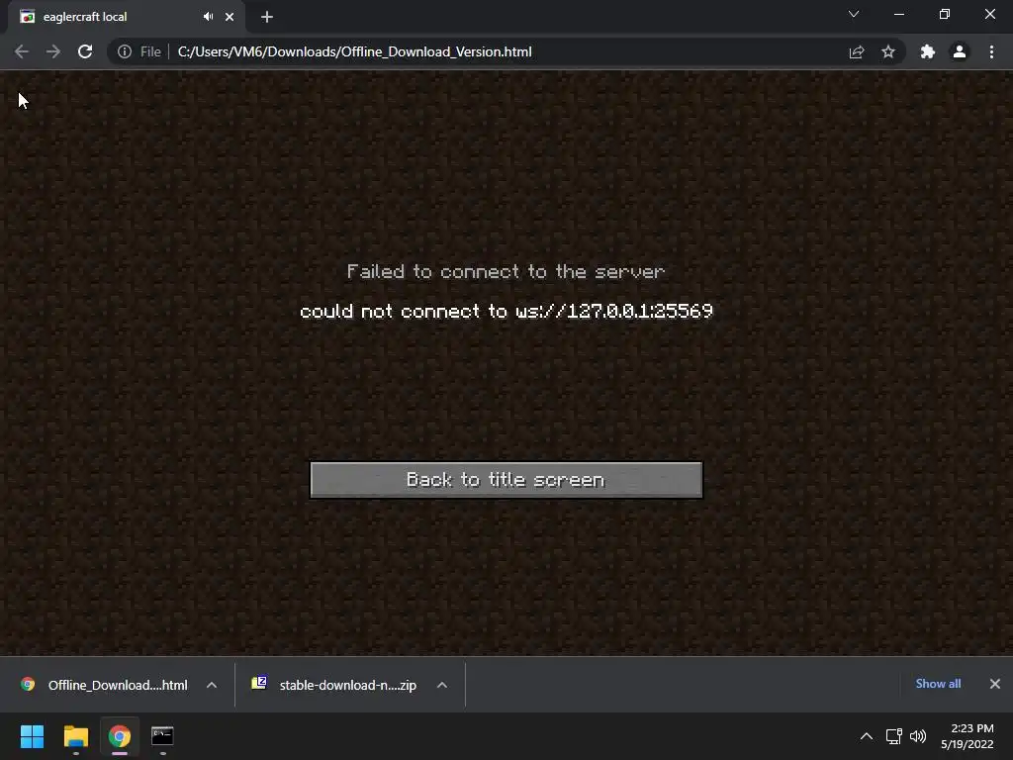Expand options for stable-download zip file

coord(442,685)
